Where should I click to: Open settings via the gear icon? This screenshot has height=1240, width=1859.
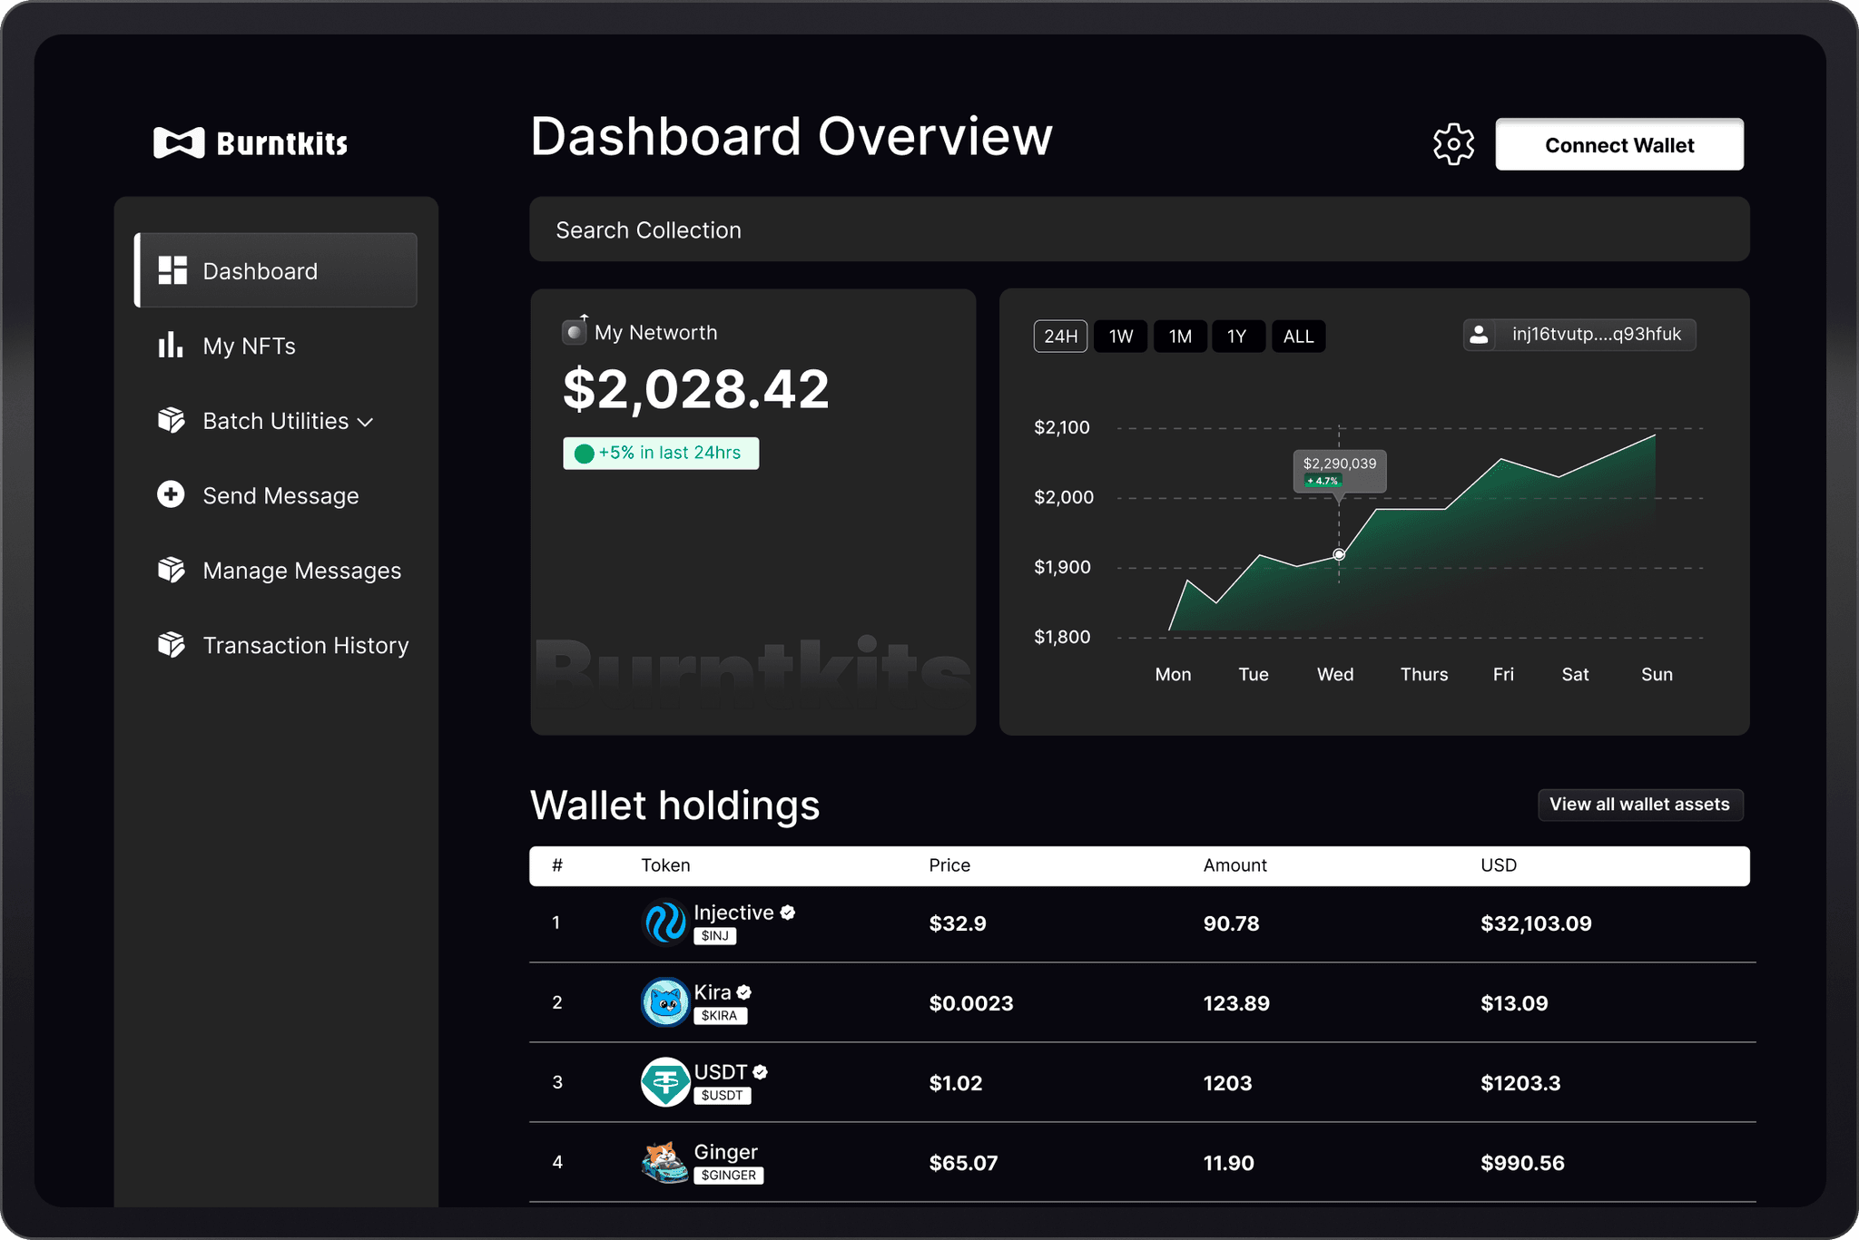click(x=1453, y=144)
